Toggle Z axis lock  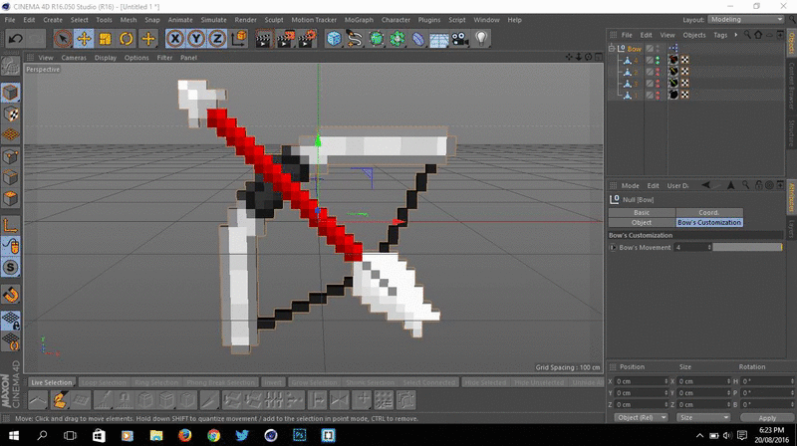[x=217, y=39]
